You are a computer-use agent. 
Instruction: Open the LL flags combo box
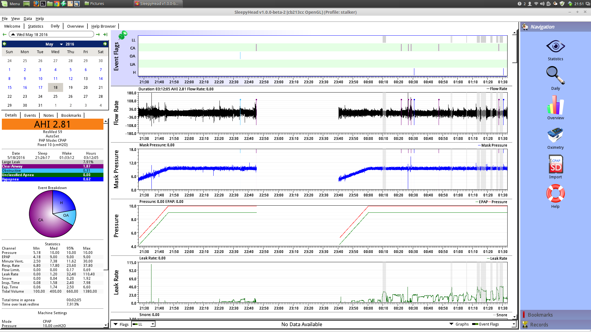tap(143, 324)
